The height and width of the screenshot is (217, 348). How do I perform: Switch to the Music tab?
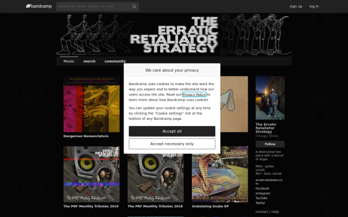pos(69,61)
